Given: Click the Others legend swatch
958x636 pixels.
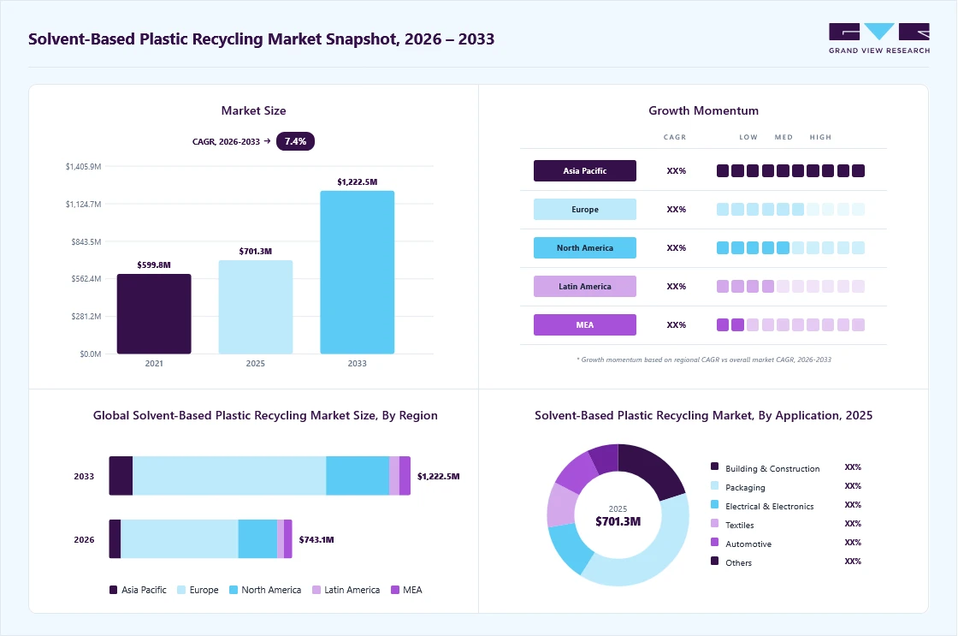Looking at the screenshot, I should pos(715,561).
